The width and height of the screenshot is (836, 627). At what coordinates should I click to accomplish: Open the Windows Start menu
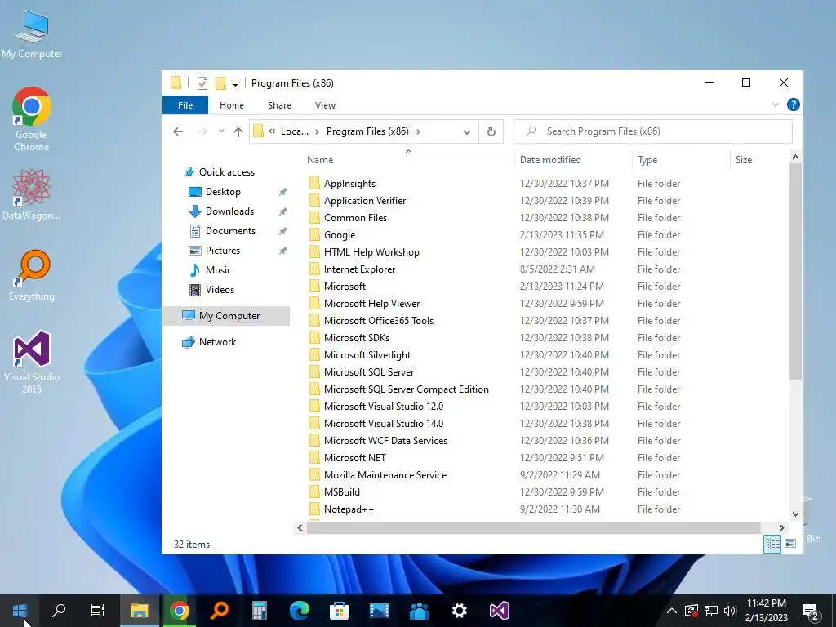(x=20, y=611)
